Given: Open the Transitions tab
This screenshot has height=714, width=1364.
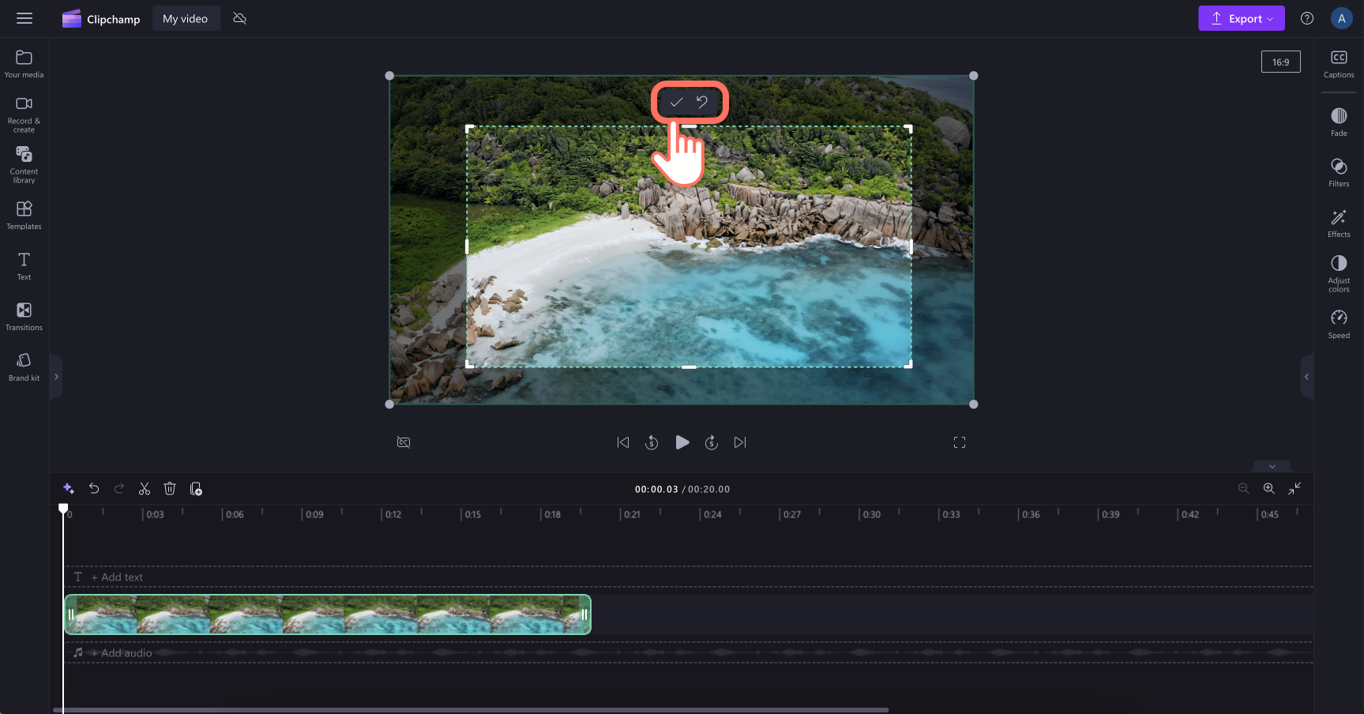Looking at the screenshot, I should tap(24, 317).
